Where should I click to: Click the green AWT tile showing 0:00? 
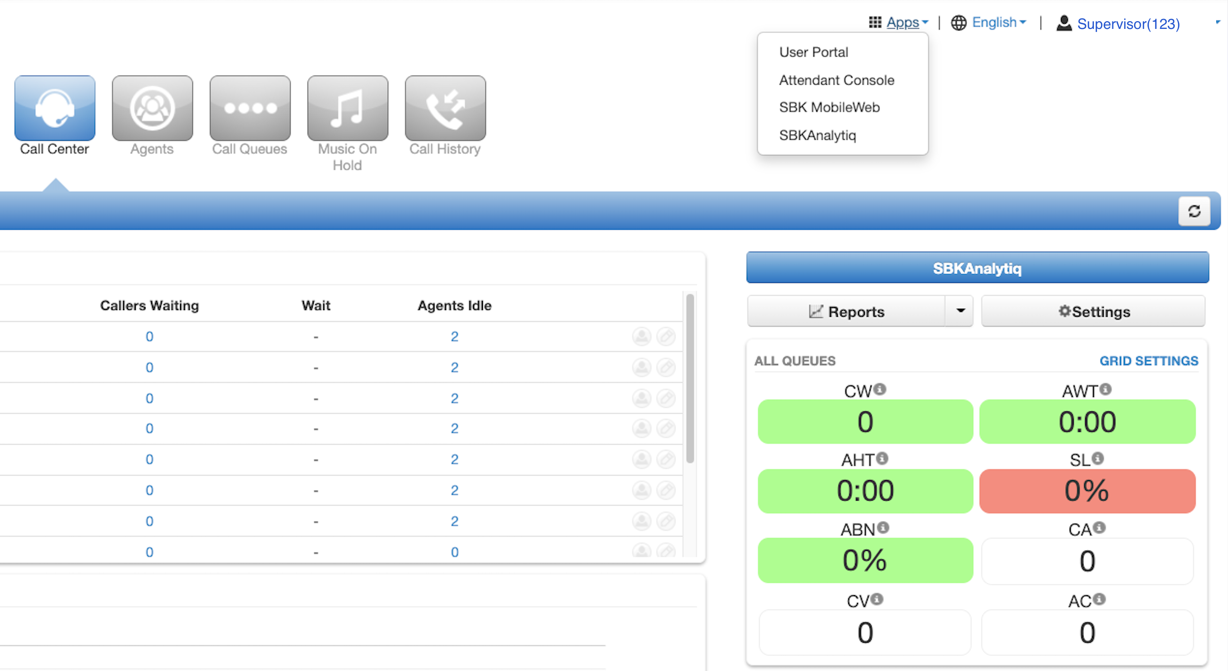pyautogui.click(x=1087, y=422)
